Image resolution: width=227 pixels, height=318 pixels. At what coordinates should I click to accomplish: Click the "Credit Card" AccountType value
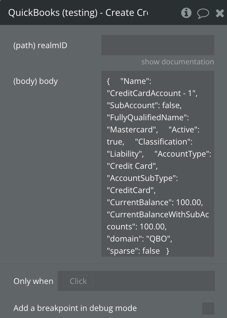[x=132, y=166]
